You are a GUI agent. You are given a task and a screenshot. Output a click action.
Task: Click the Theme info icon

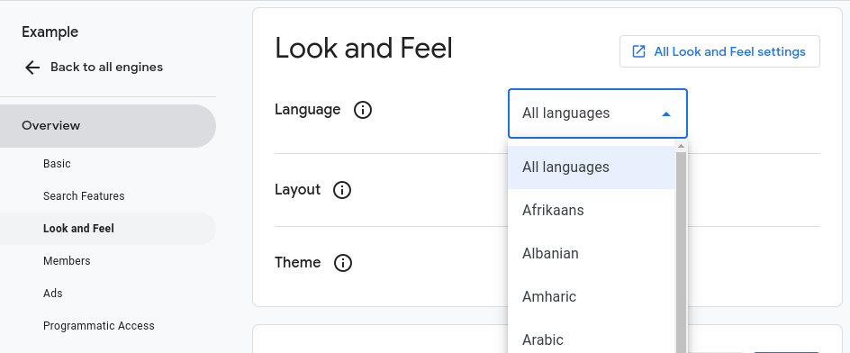coord(342,263)
